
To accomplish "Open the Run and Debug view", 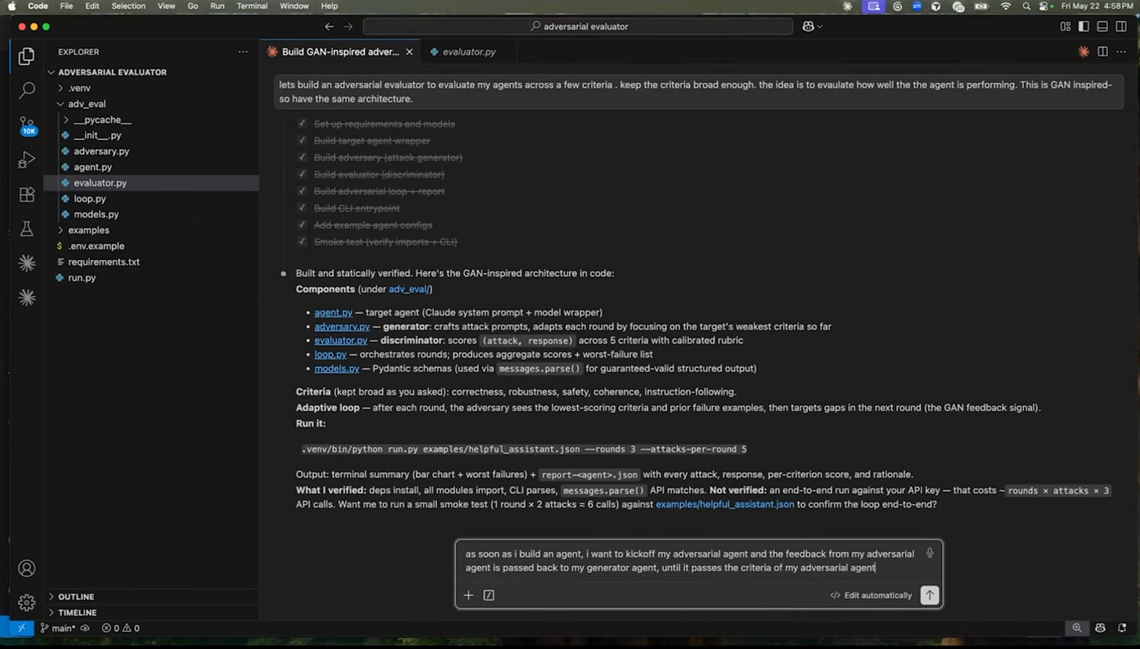I will click(27, 160).
